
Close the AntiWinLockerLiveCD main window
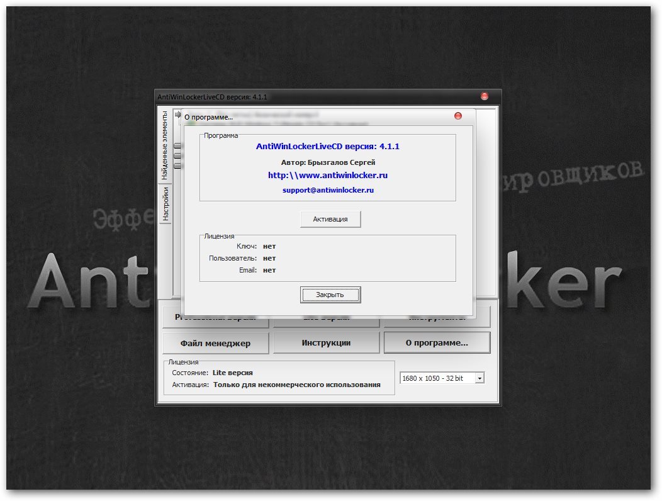(484, 96)
